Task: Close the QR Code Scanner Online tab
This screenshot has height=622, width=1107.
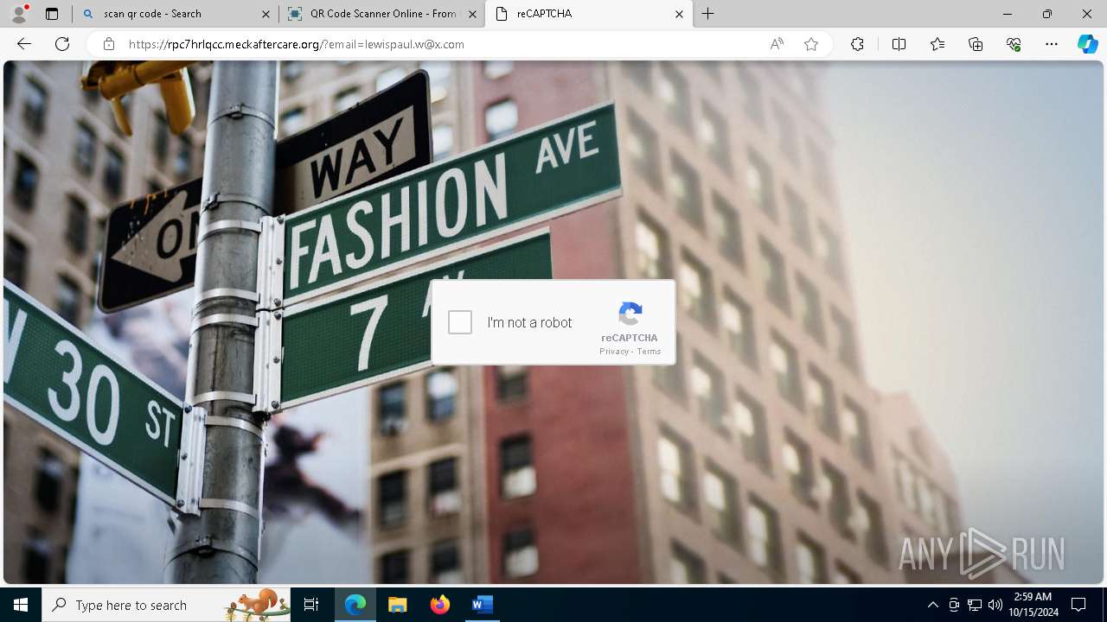Action: point(472,14)
